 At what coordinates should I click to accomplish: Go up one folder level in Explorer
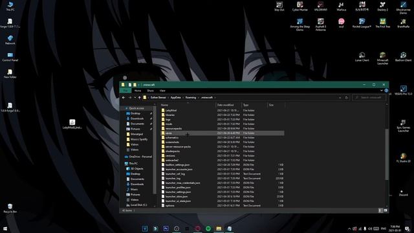point(140,98)
